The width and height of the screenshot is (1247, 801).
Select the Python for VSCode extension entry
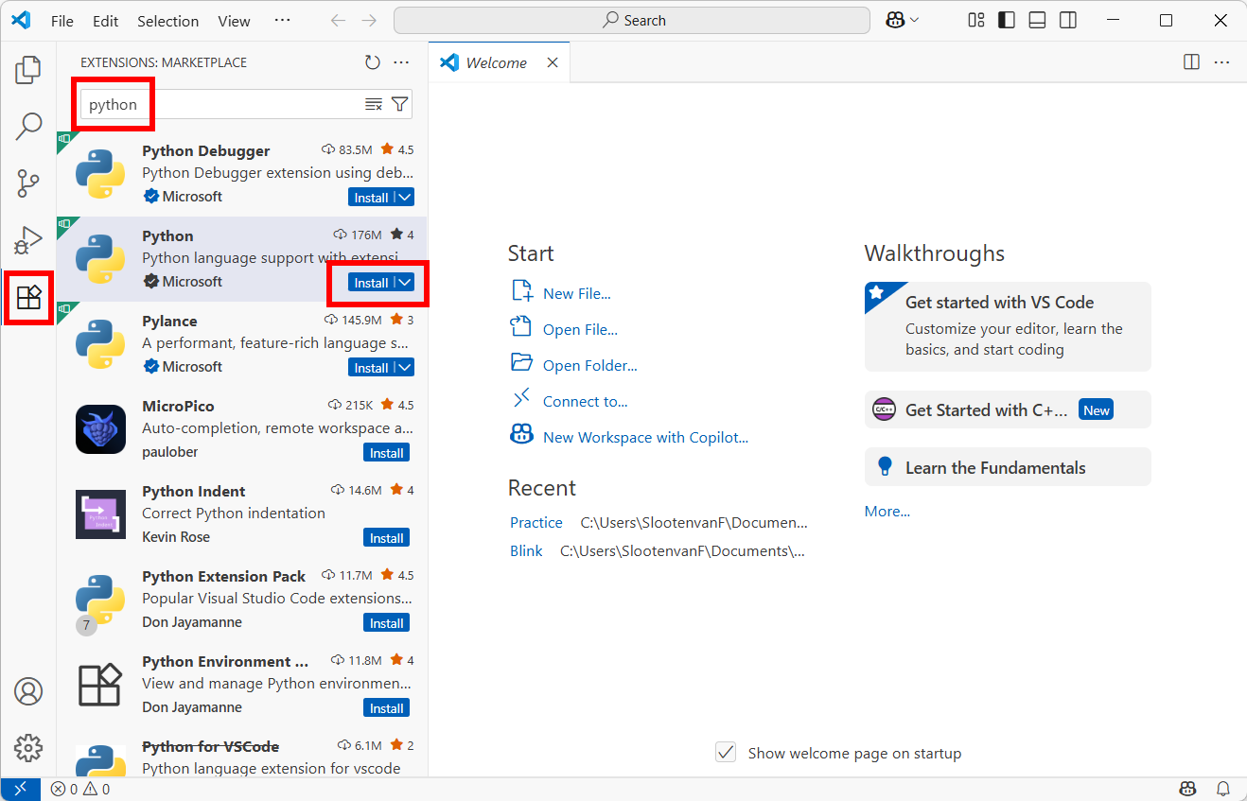coord(242,757)
